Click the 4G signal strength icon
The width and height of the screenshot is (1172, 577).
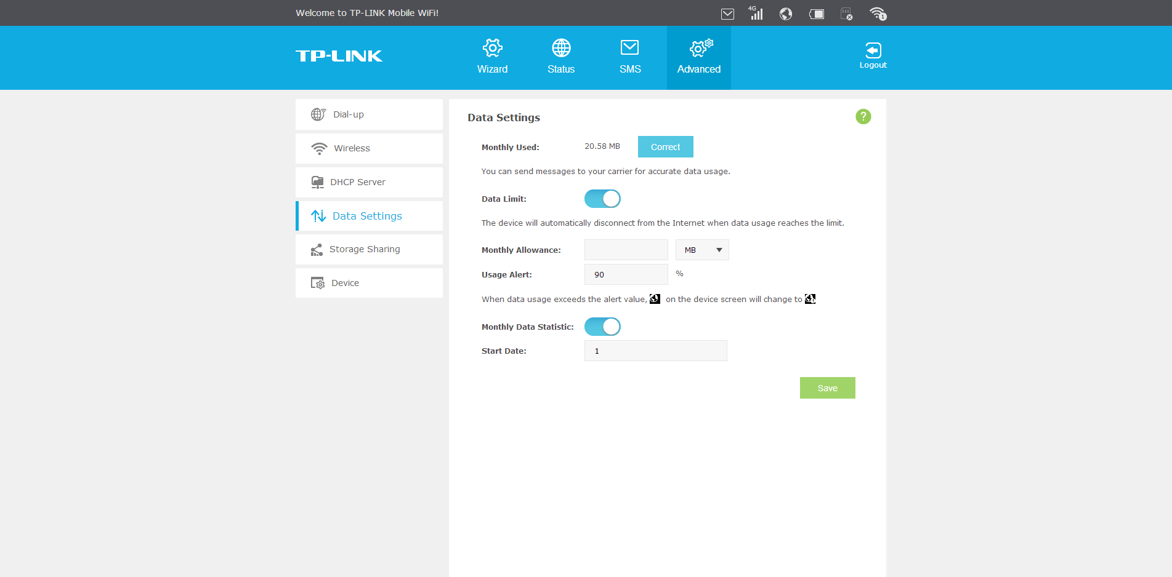coord(756,14)
